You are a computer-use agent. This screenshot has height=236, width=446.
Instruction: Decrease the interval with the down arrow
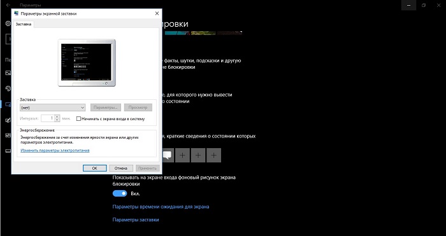pyautogui.click(x=57, y=120)
